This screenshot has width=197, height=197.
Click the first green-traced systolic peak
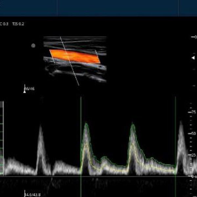[x=86, y=124]
